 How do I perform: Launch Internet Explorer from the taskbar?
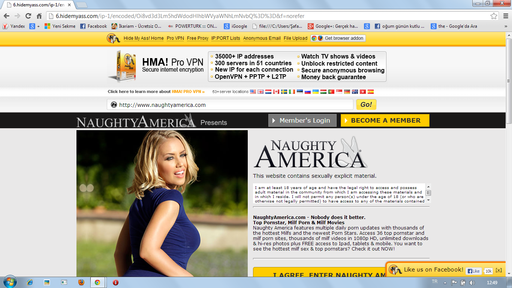[30, 282]
